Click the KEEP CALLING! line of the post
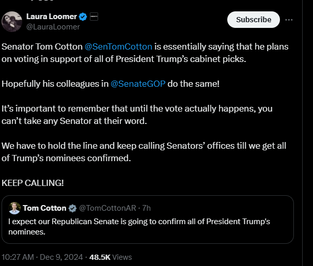 tap(33, 183)
